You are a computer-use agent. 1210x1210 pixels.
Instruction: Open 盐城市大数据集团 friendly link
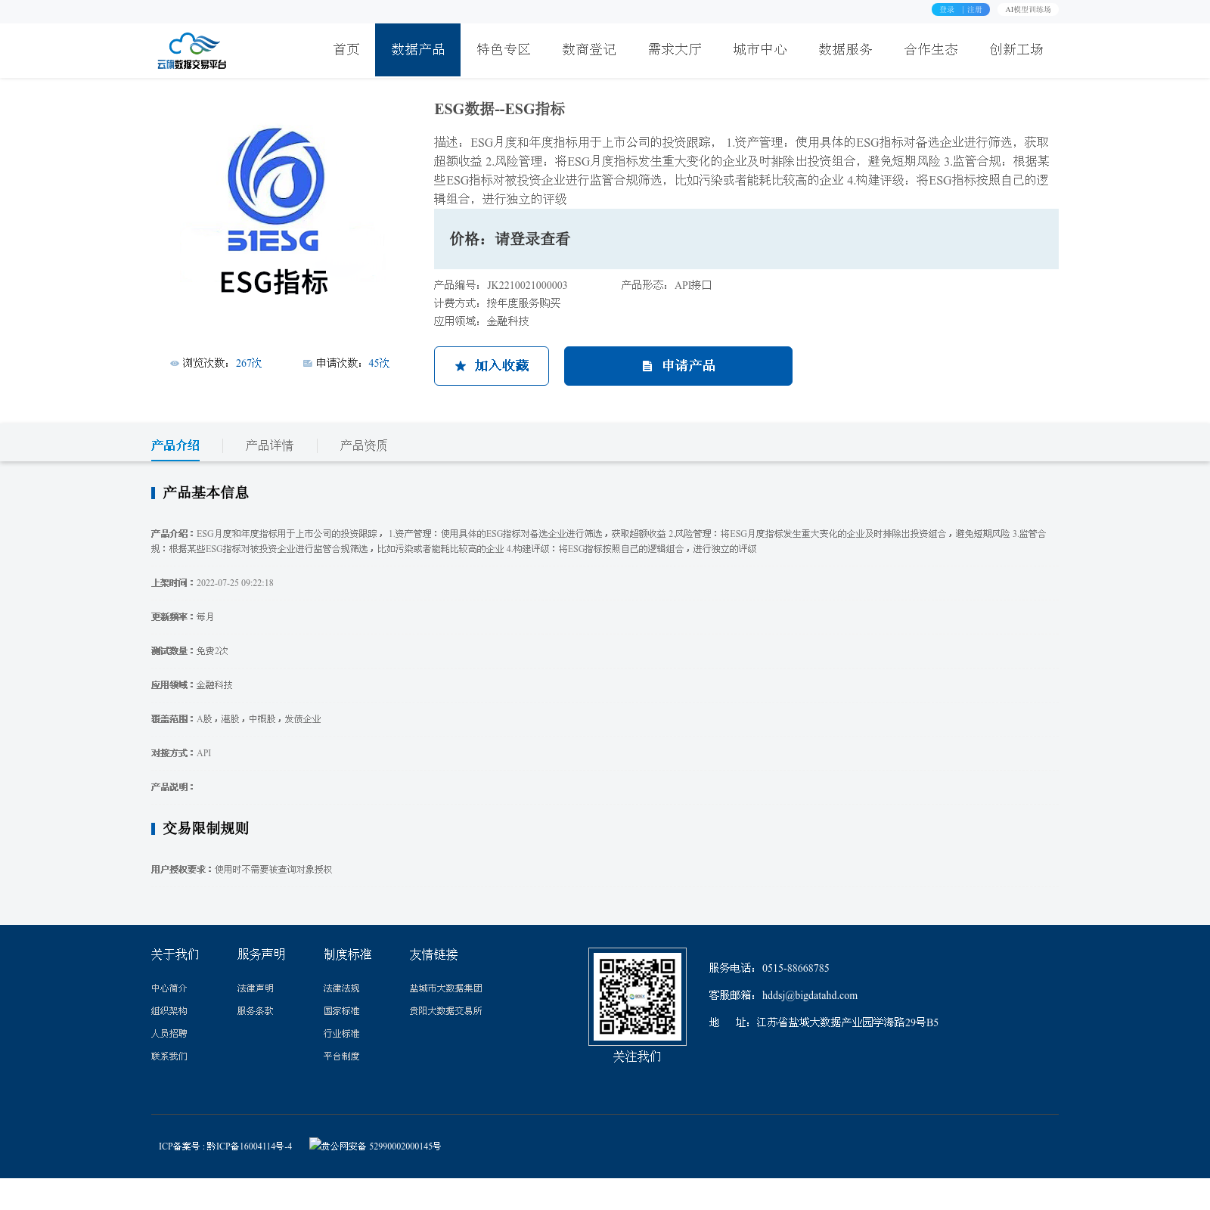click(446, 988)
